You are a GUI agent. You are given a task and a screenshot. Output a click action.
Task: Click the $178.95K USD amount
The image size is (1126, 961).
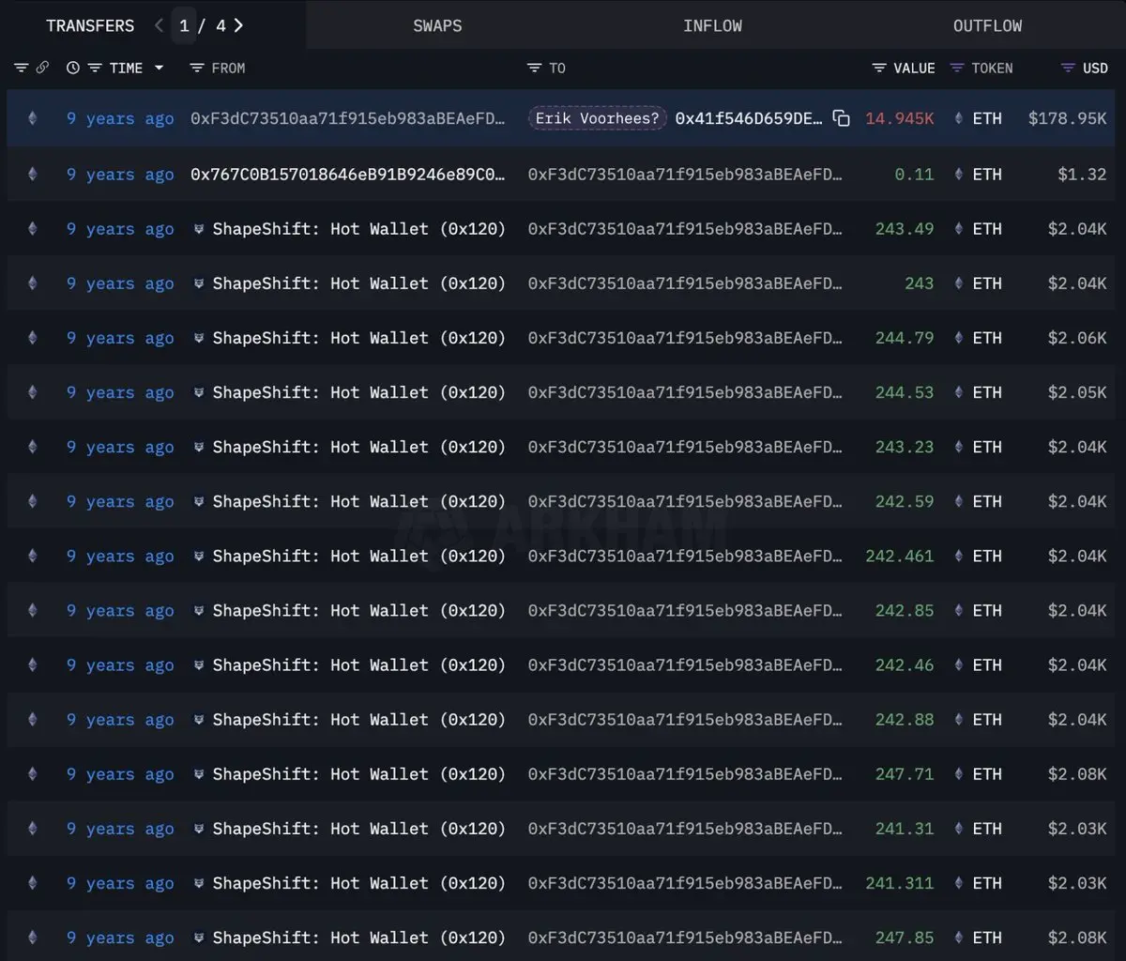click(1067, 118)
